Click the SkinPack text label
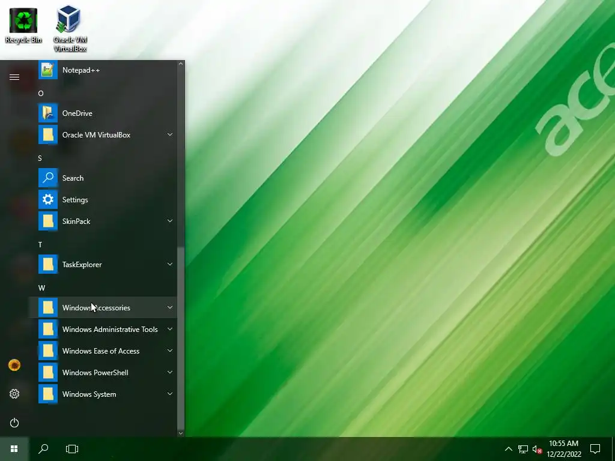Viewport: 615px width, 461px height. (x=76, y=221)
